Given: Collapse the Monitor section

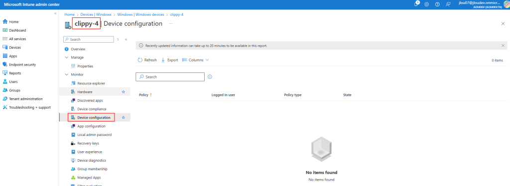Looking at the screenshot, I should pos(67,74).
